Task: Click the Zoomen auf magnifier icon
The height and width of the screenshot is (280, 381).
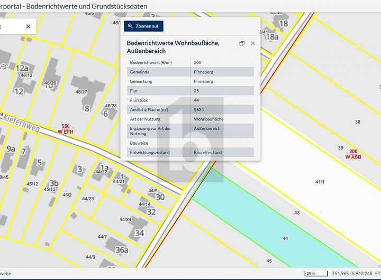Action: (130, 26)
